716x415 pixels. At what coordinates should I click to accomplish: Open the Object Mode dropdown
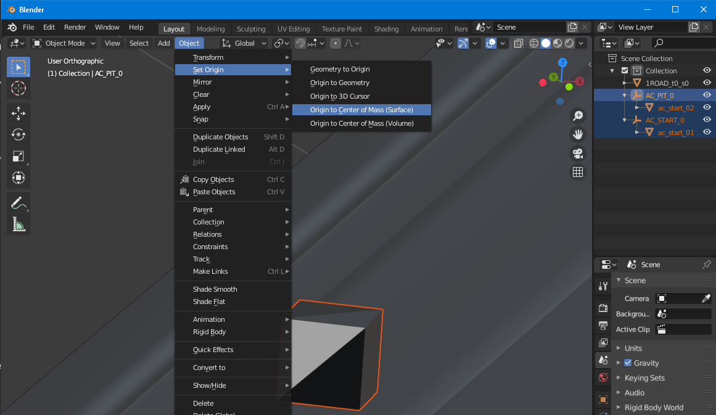pyautogui.click(x=64, y=43)
